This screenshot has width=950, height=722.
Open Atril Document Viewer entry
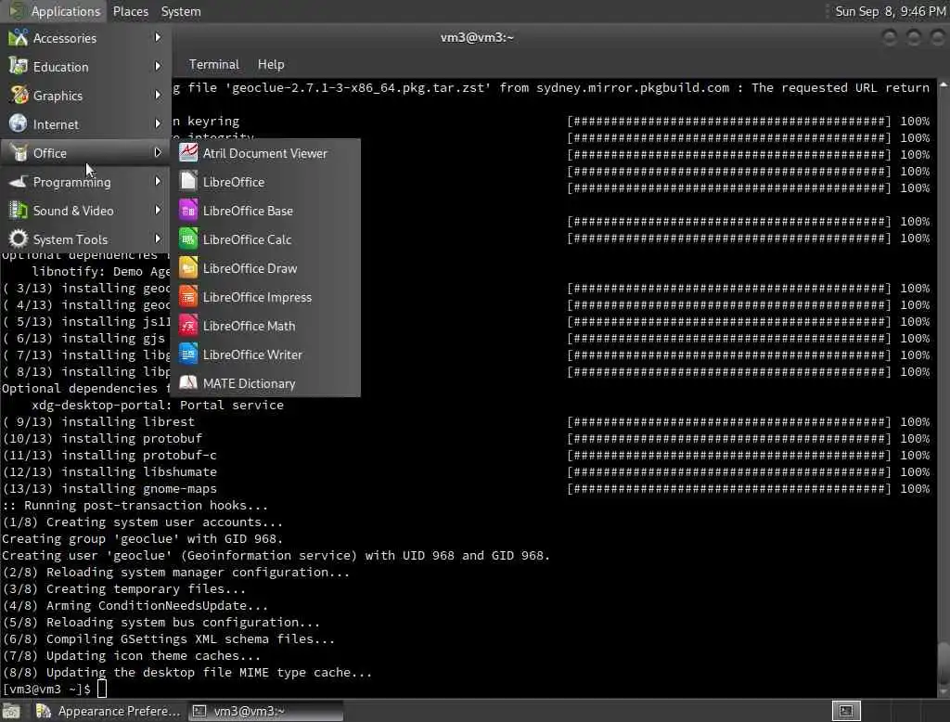[x=265, y=153]
